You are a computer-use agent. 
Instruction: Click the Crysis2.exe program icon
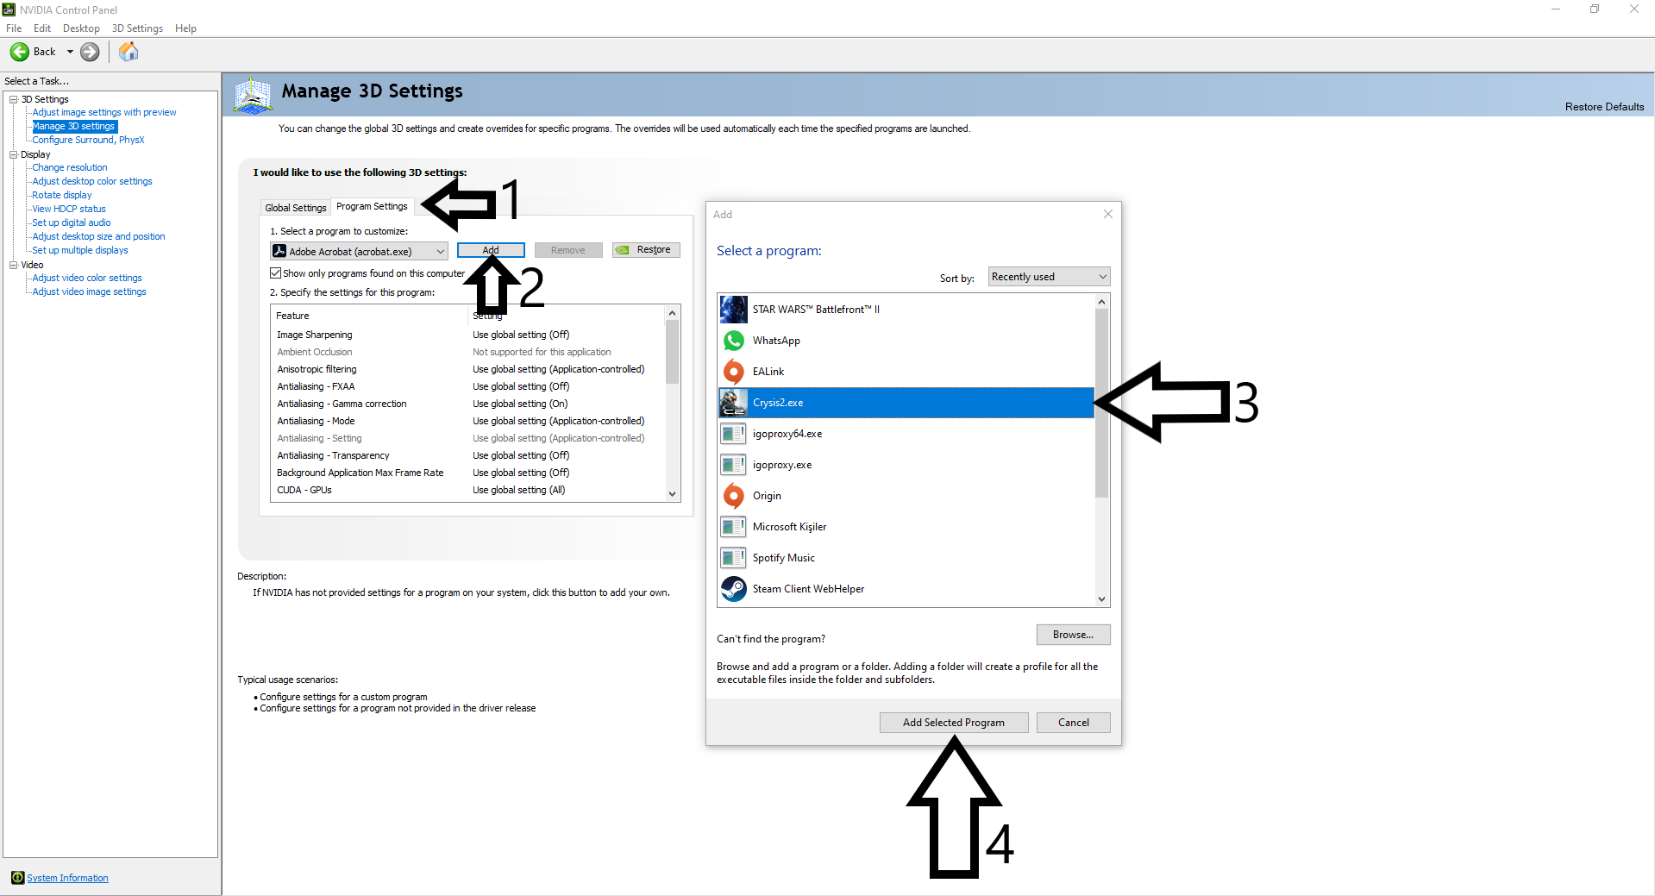click(734, 403)
